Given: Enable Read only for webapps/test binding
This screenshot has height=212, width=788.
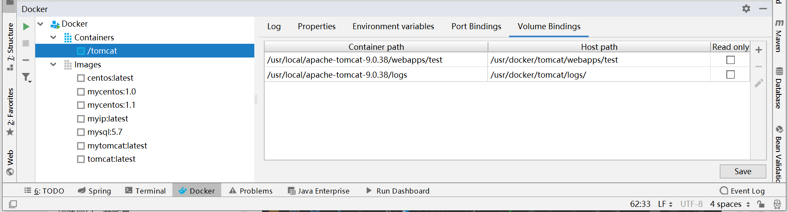Looking at the screenshot, I should [x=730, y=60].
